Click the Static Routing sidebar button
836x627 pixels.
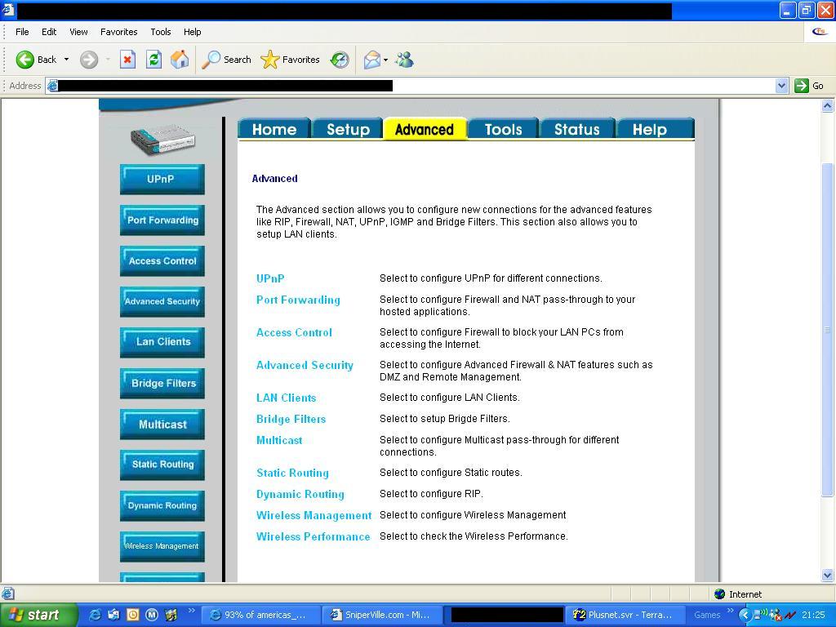coord(162,465)
